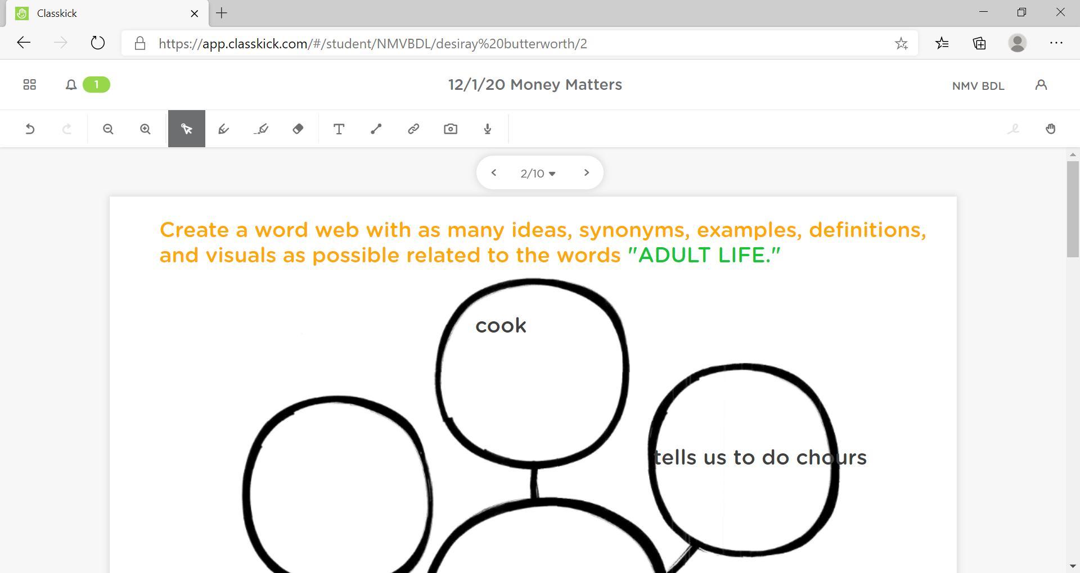The width and height of the screenshot is (1080, 573).
Task: Go to the next slide
Action: pos(586,172)
